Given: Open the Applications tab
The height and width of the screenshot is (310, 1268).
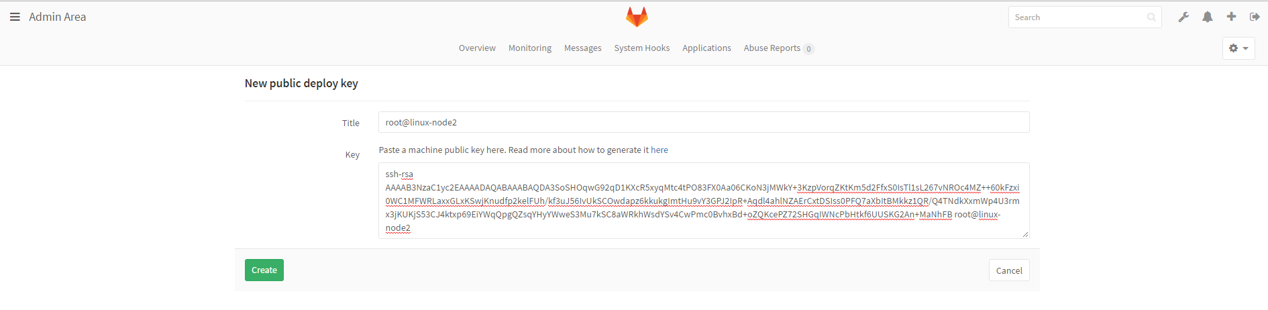Looking at the screenshot, I should (x=706, y=48).
